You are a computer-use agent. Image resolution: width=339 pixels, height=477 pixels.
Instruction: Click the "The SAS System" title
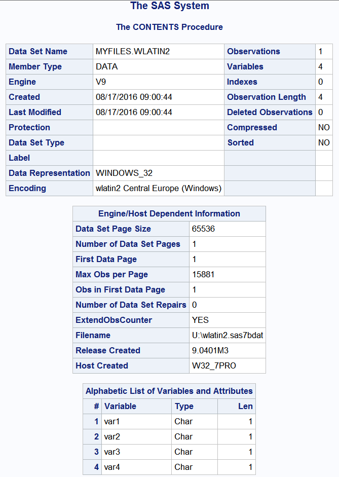point(169,7)
